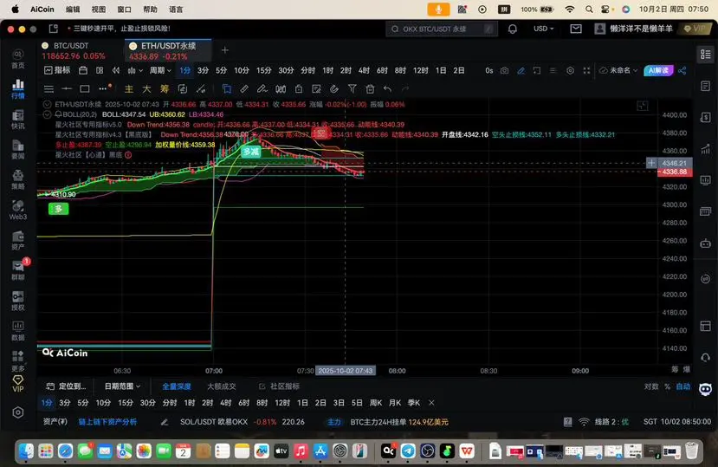Image resolution: width=718 pixels, height=467 pixels.
Task: Click the share icon beside AI解读
Action: pyautogui.click(x=682, y=70)
